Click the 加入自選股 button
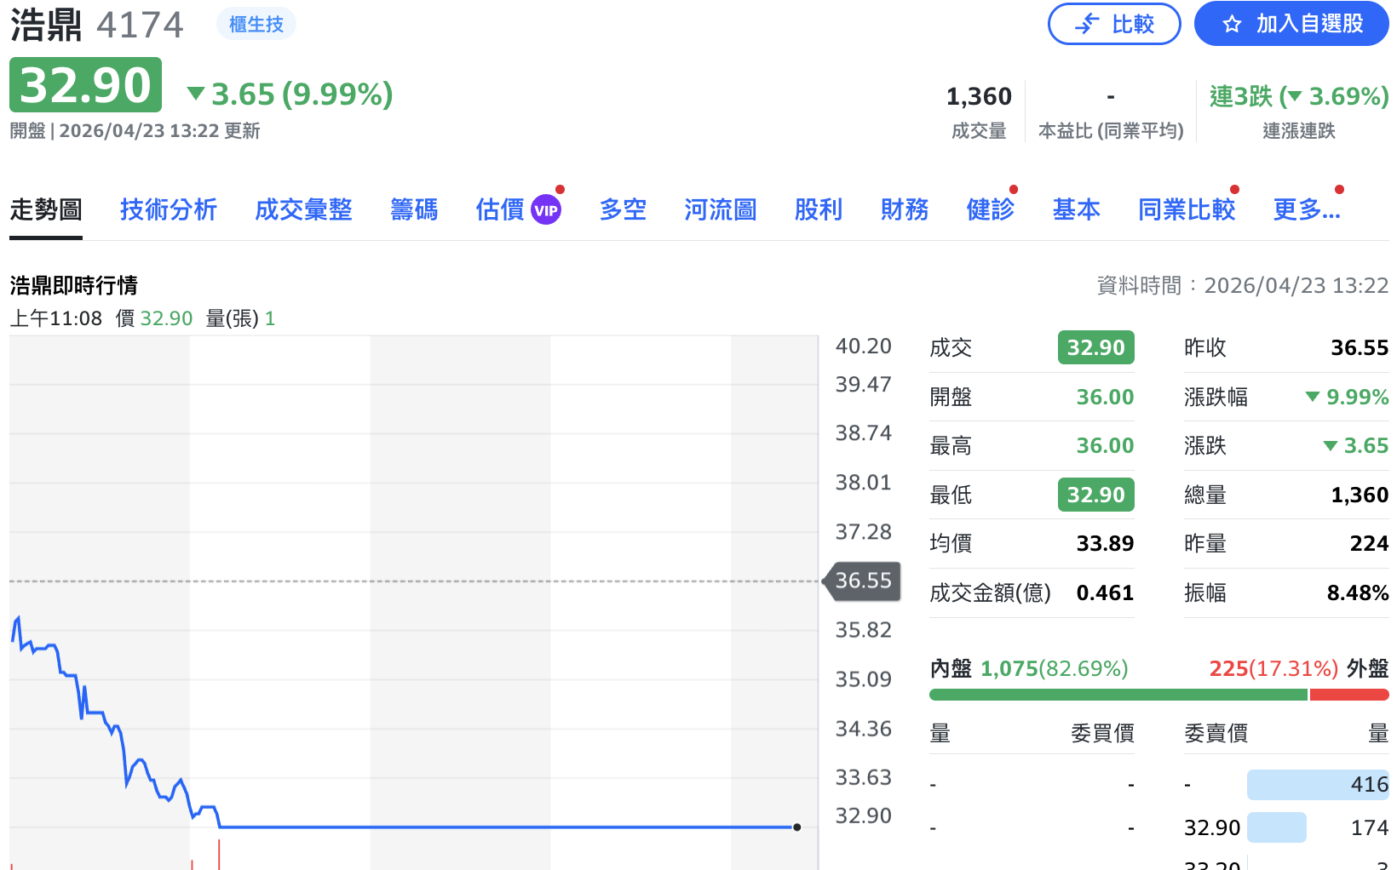 pos(1291,24)
